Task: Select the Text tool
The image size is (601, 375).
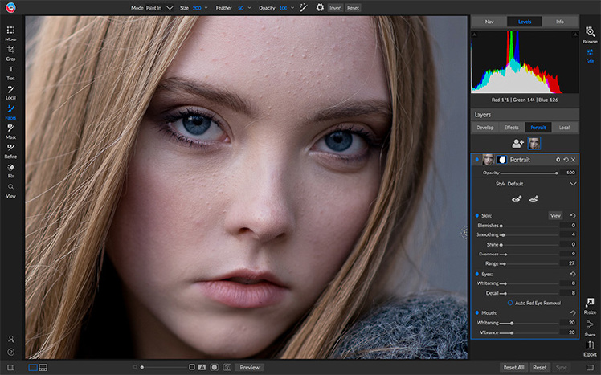Action: point(10,73)
